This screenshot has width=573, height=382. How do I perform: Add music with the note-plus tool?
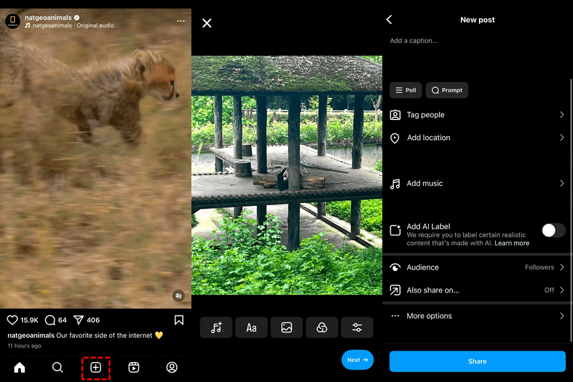(217, 328)
